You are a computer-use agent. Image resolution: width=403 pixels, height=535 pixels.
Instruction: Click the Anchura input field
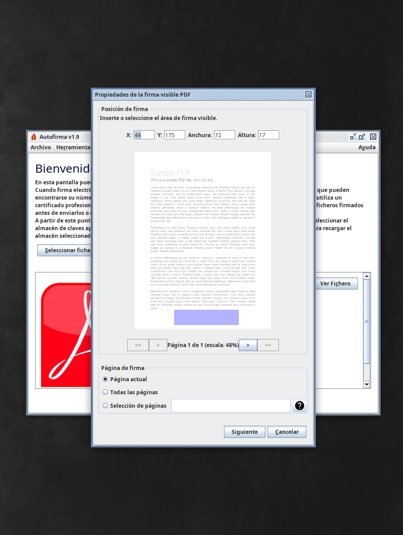coord(224,135)
